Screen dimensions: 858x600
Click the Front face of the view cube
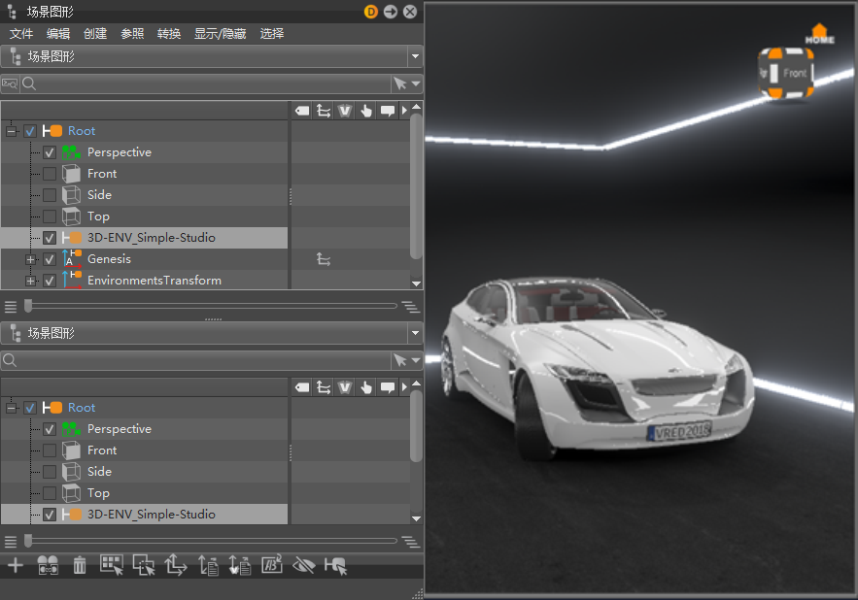click(x=793, y=73)
